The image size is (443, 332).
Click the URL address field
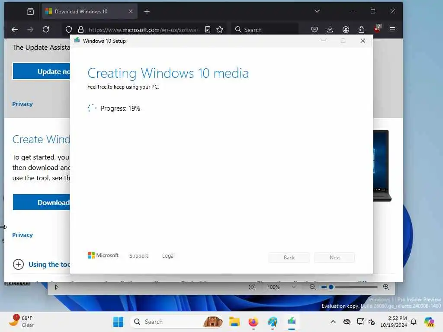pyautogui.click(x=144, y=30)
